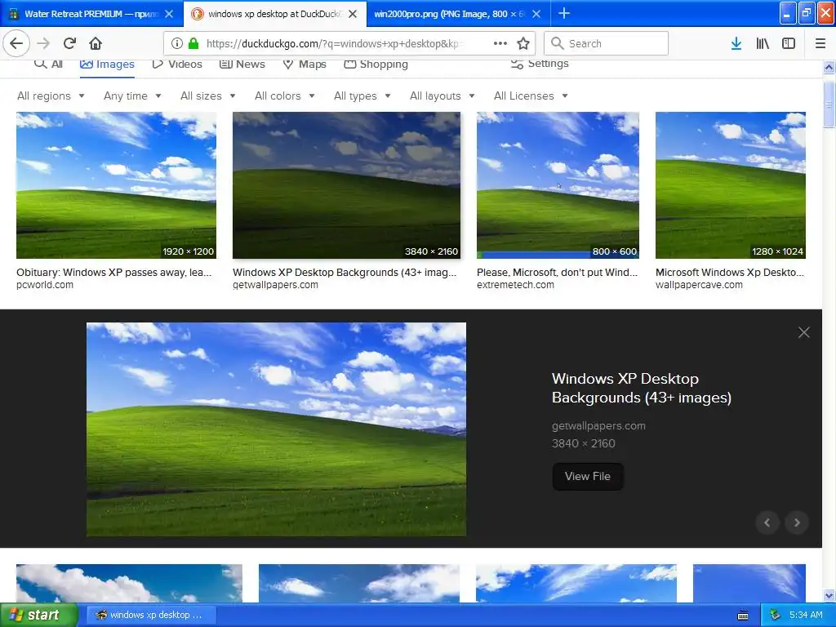
Task: Close the image detail preview panel
Action: (x=804, y=333)
